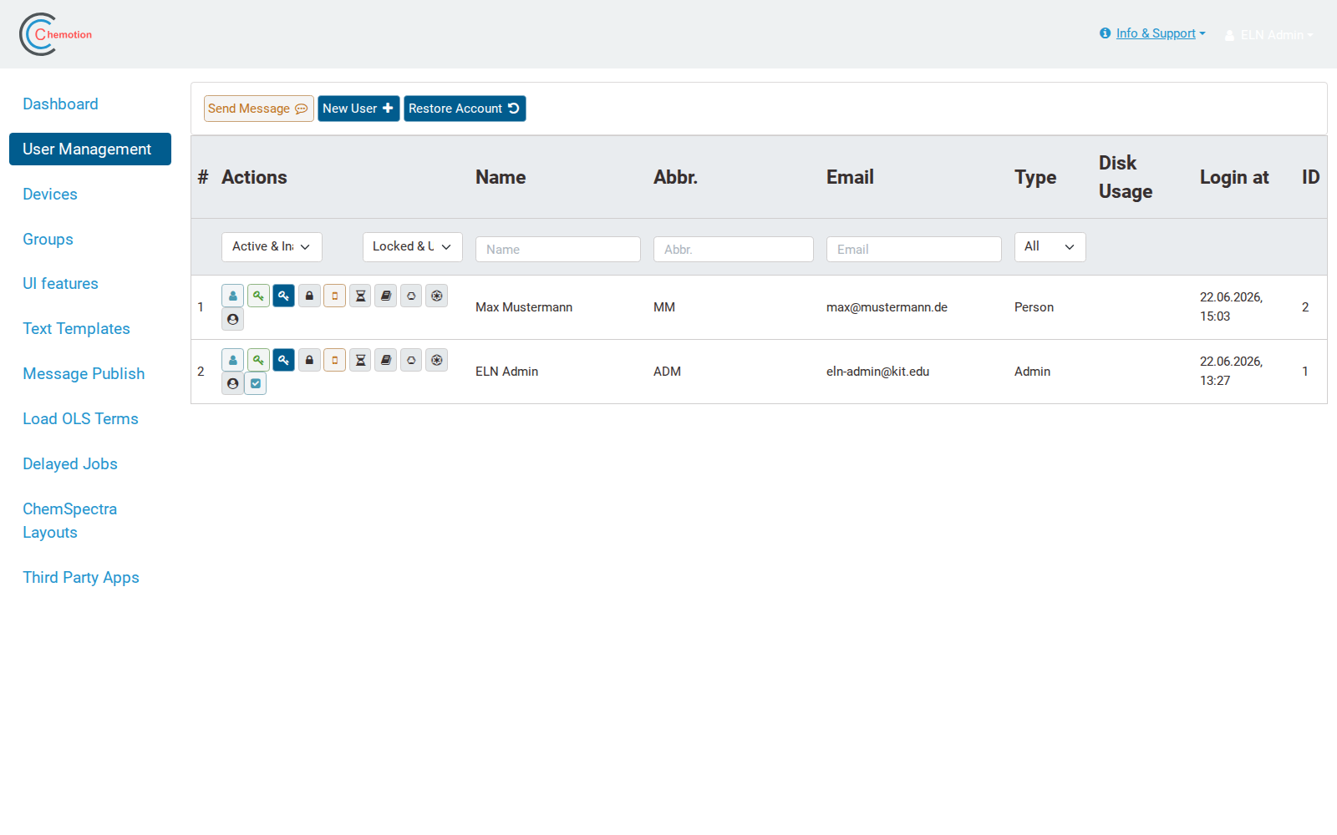Open the ELN Admin account menu
This screenshot has height=835, width=1337.
[1269, 35]
